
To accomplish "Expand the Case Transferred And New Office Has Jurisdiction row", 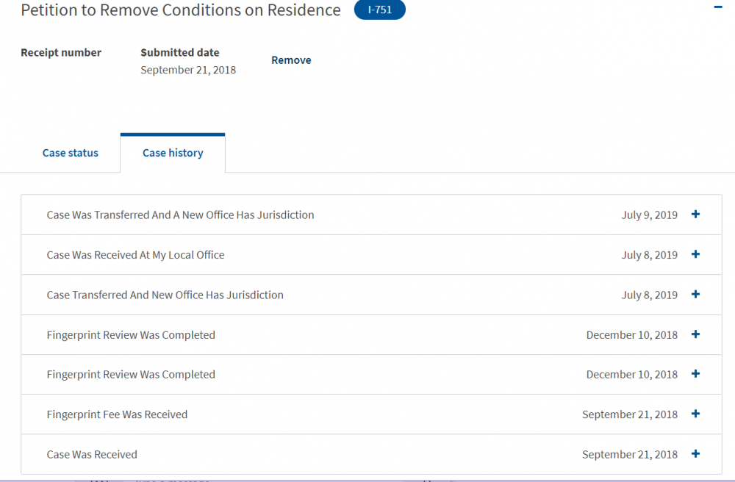I will [371, 295].
